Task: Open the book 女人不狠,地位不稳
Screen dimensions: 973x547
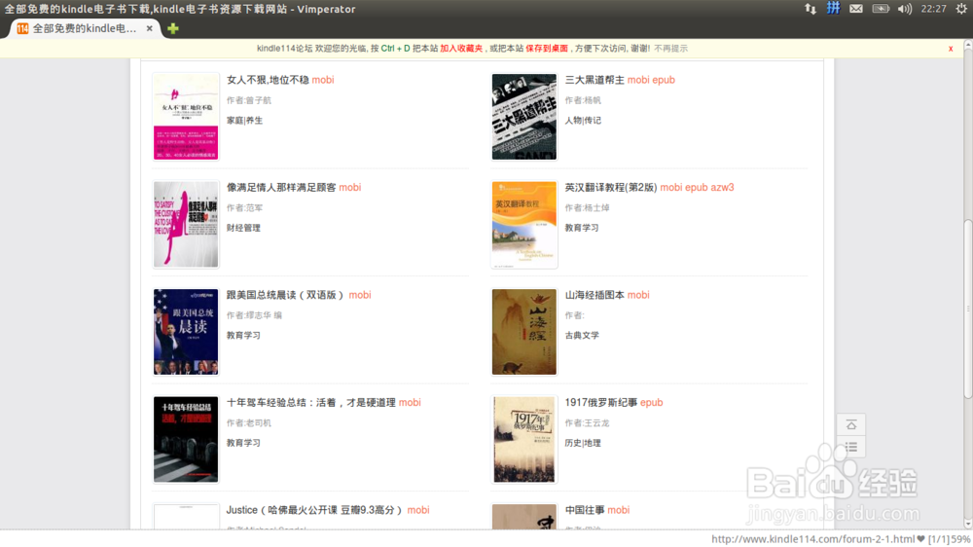Action: pos(268,80)
